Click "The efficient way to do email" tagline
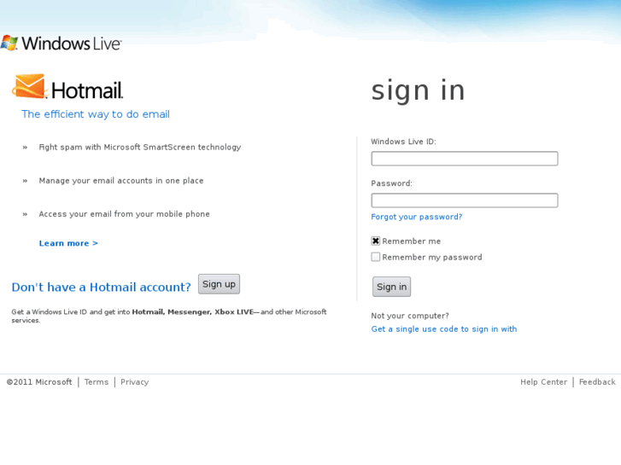This screenshot has height=465, width=621. (x=96, y=114)
